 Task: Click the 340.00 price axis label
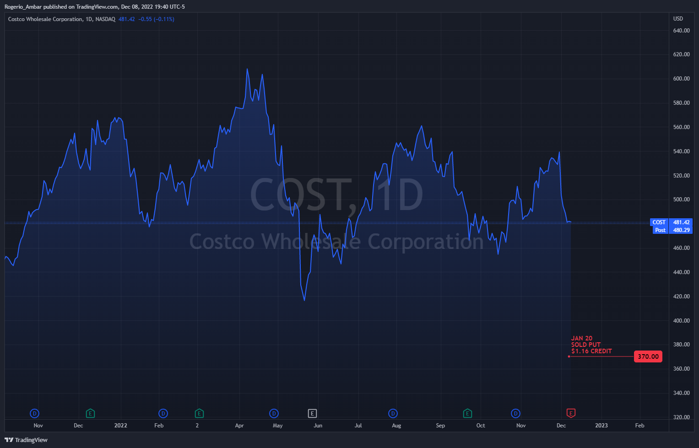(x=682, y=393)
